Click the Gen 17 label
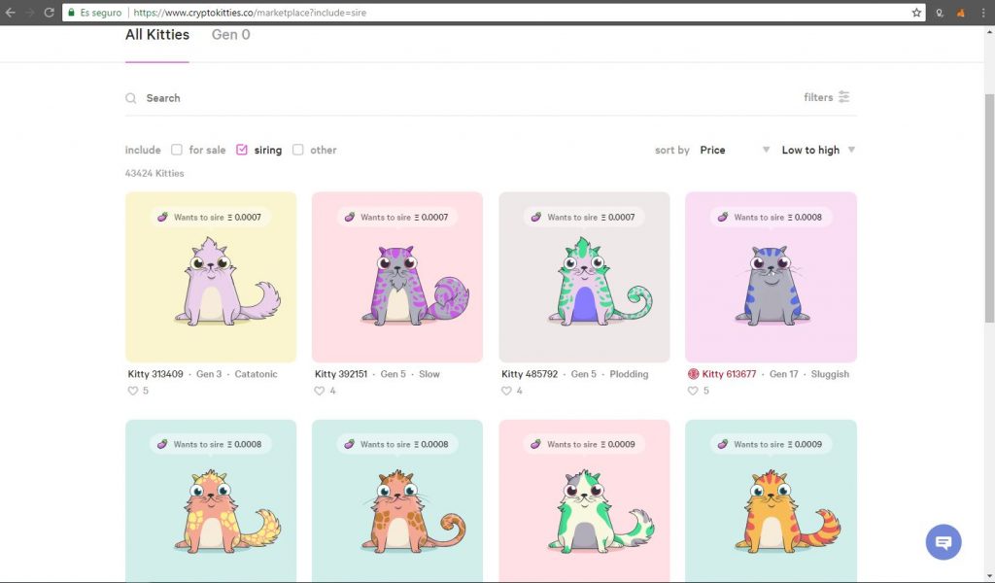Screen dimensions: 995x583 click(784, 374)
